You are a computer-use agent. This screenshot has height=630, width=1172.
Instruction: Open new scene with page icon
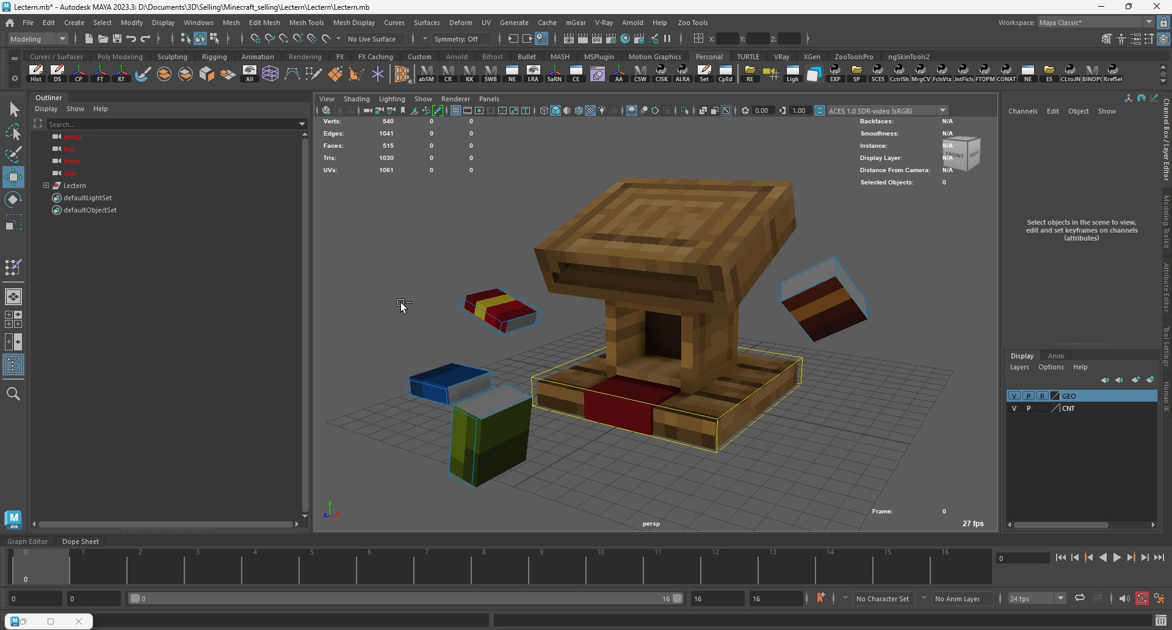pyautogui.click(x=89, y=38)
